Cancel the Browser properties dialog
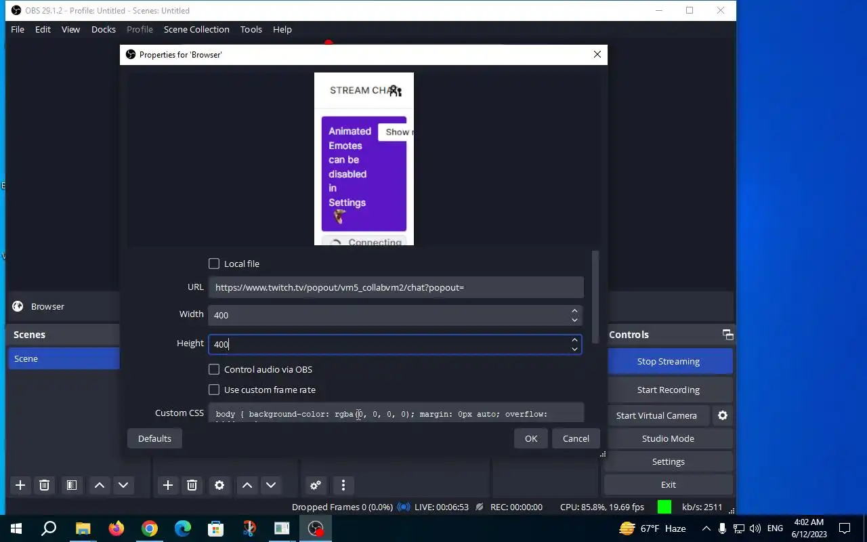Viewport: 867px width, 542px height. [x=576, y=438]
